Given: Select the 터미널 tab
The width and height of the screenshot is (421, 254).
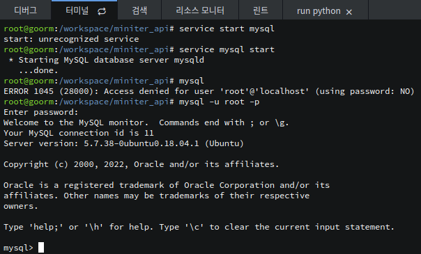Looking at the screenshot, I should click(x=84, y=10).
